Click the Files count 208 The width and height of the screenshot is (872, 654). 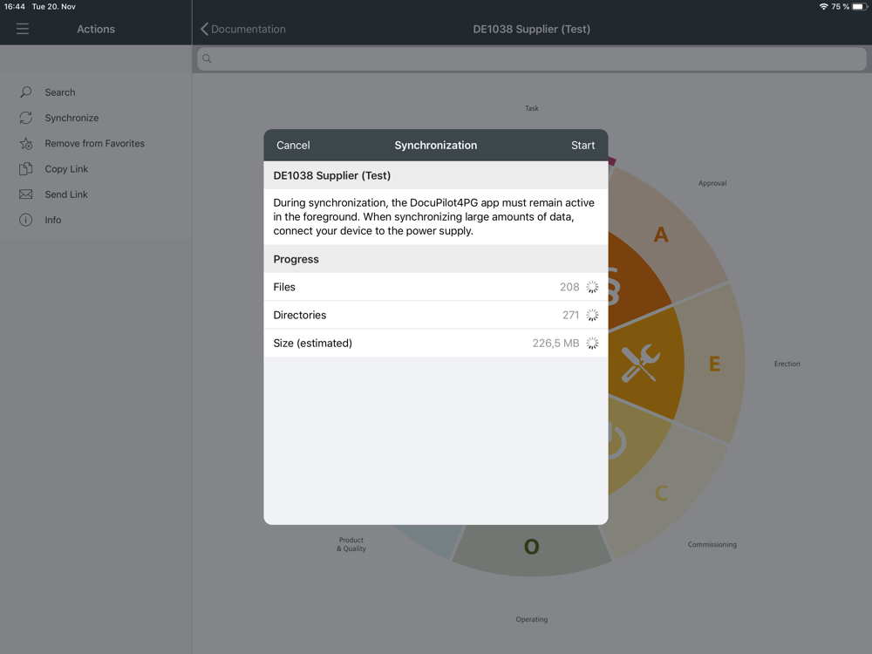[569, 287]
